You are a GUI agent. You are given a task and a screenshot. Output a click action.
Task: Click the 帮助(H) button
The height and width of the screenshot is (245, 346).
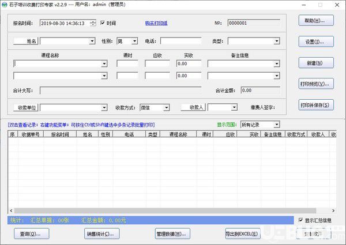[316, 21]
